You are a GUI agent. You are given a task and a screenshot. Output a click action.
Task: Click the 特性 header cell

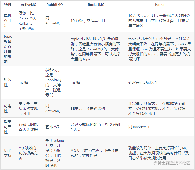[x=8, y=5]
